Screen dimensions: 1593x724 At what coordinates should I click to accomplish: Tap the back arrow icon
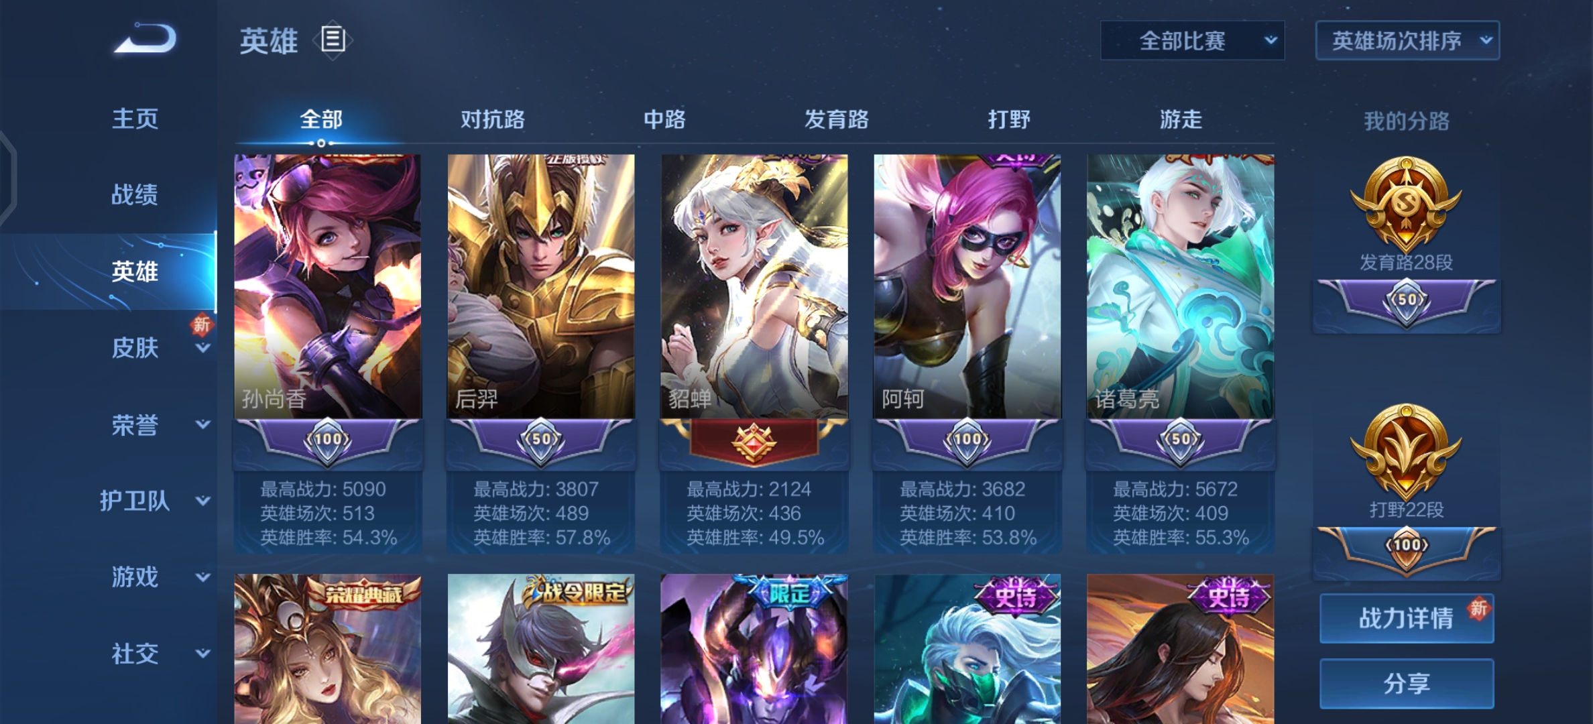pos(145,38)
